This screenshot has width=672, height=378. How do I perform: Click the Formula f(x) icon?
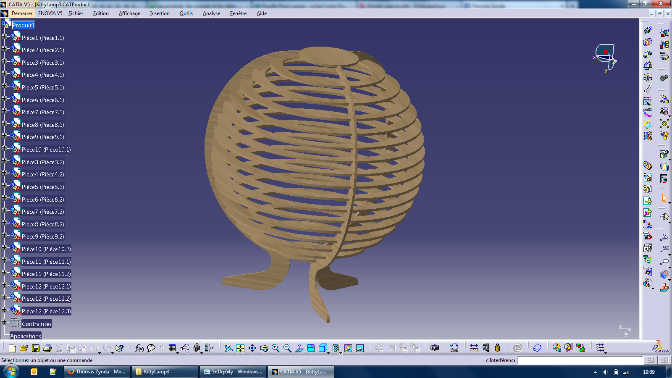139,348
